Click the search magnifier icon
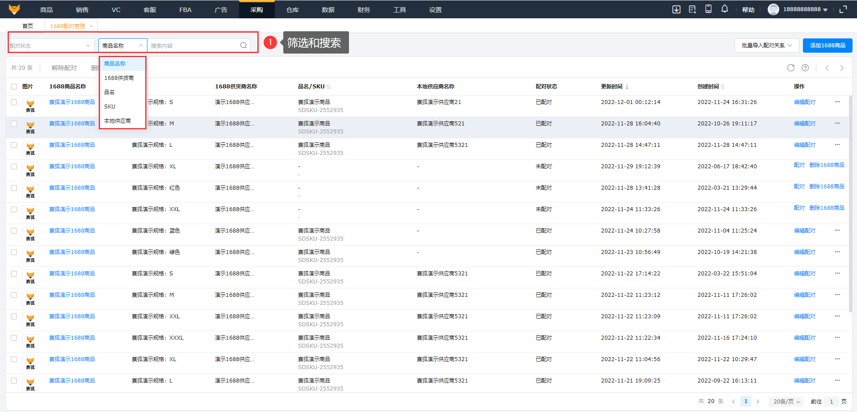The image size is (857, 412). click(x=244, y=46)
